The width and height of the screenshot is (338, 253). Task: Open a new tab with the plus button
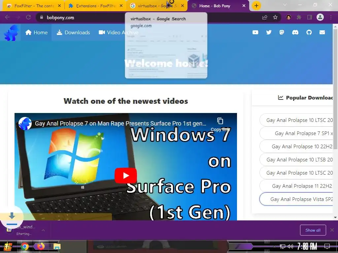(256, 6)
